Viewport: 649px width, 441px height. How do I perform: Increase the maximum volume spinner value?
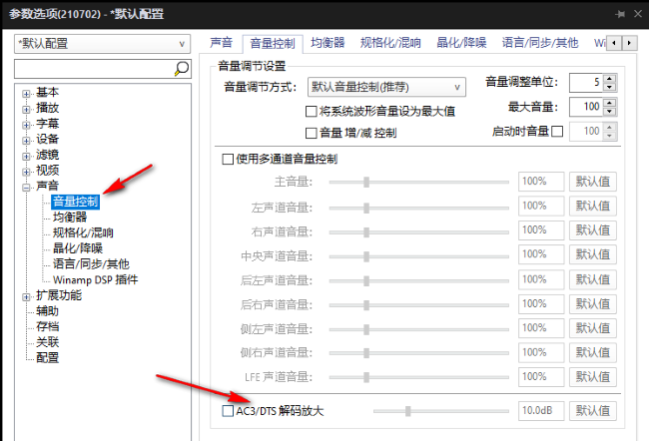[x=610, y=102]
